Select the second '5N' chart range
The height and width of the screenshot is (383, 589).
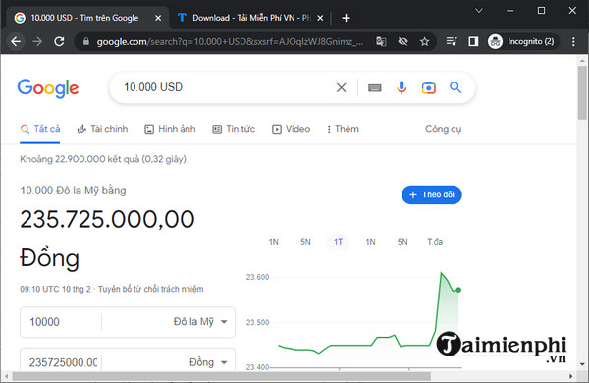402,242
